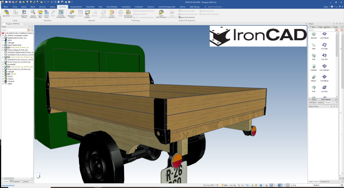Click Insert Part/Assembly icon
The height and width of the screenshot is (188, 344).
pyautogui.click(x=161, y=13)
